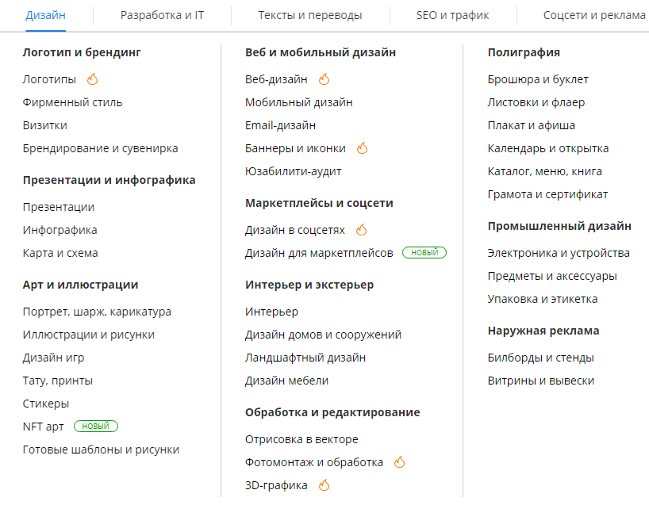Viewport: 649px width, 509px height.
Task: Select the Инфографика link
Action: pos(60,230)
